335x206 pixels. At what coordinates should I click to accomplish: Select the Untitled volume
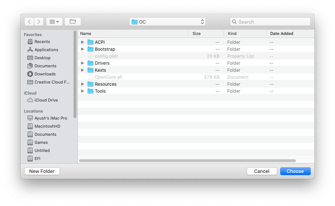(39, 151)
